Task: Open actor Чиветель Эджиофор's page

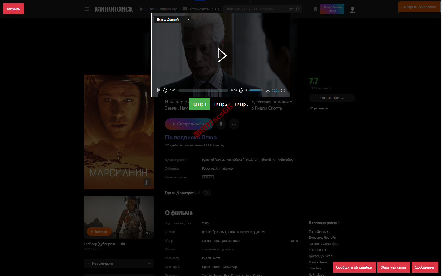Action: click(324, 244)
